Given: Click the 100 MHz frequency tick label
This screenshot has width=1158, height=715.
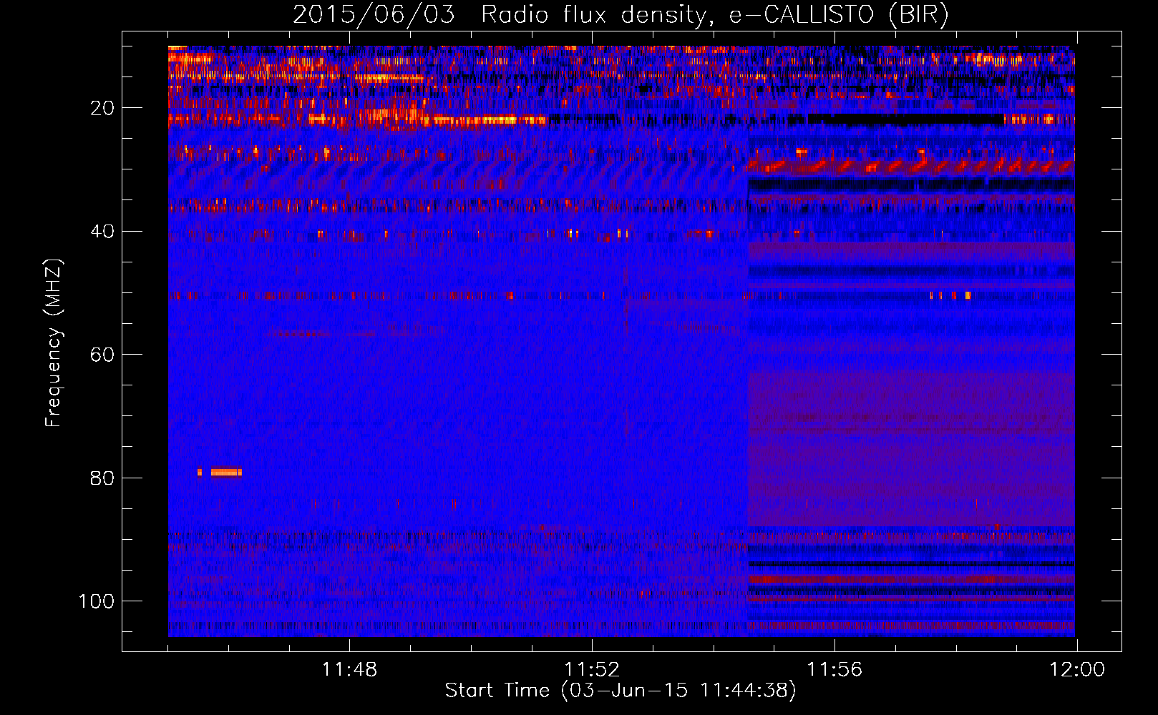Looking at the screenshot, I should click(x=96, y=601).
